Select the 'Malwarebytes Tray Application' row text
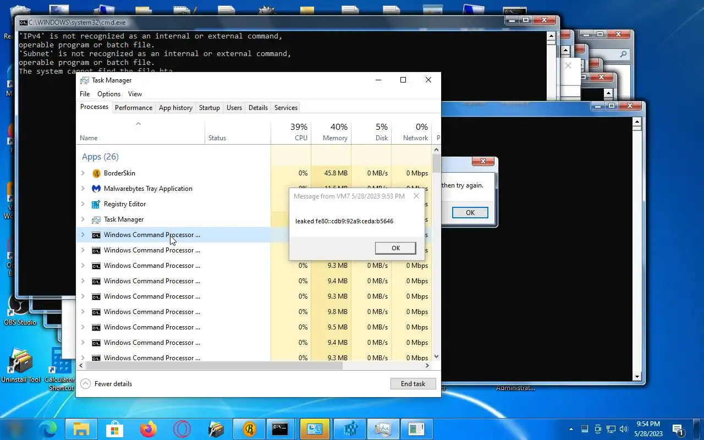This screenshot has height=440, width=704. click(x=148, y=189)
